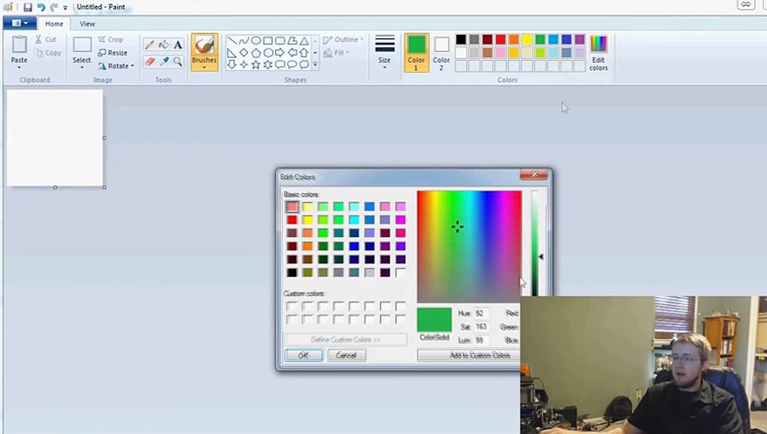Viewport: 767px width, 434px height.
Task: Select the Color 1 foreground box
Action: [416, 52]
